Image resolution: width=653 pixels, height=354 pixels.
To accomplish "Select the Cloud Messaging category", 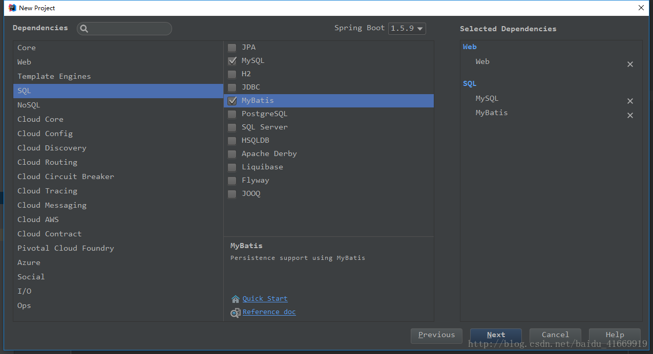I will click(118, 205).
